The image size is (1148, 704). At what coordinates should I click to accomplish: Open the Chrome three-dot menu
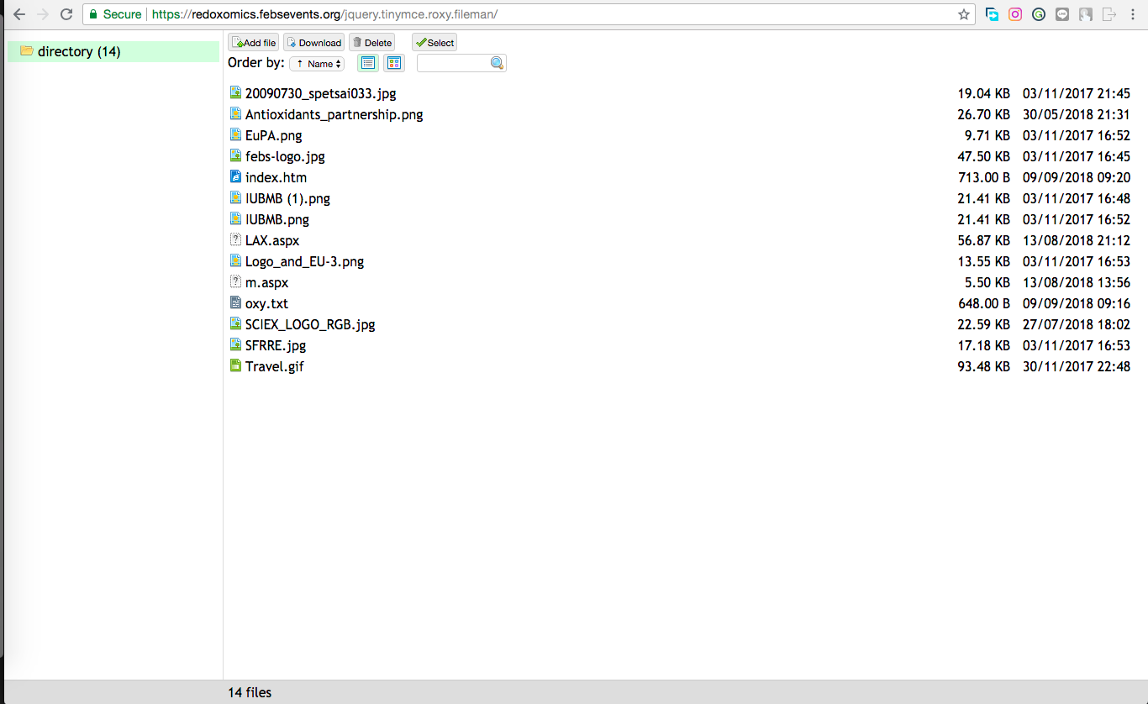coord(1133,14)
